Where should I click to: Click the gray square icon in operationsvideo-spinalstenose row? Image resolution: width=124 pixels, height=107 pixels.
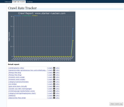click(54, 70)
